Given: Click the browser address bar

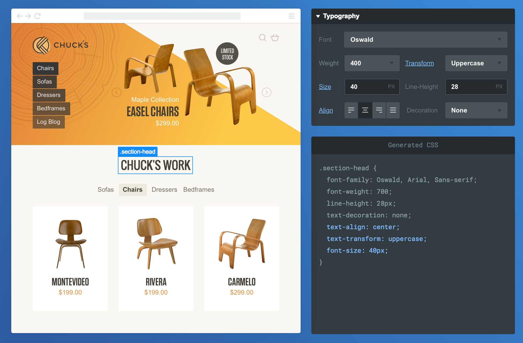Looking at the screenshot, I should [x=162, y=16].
